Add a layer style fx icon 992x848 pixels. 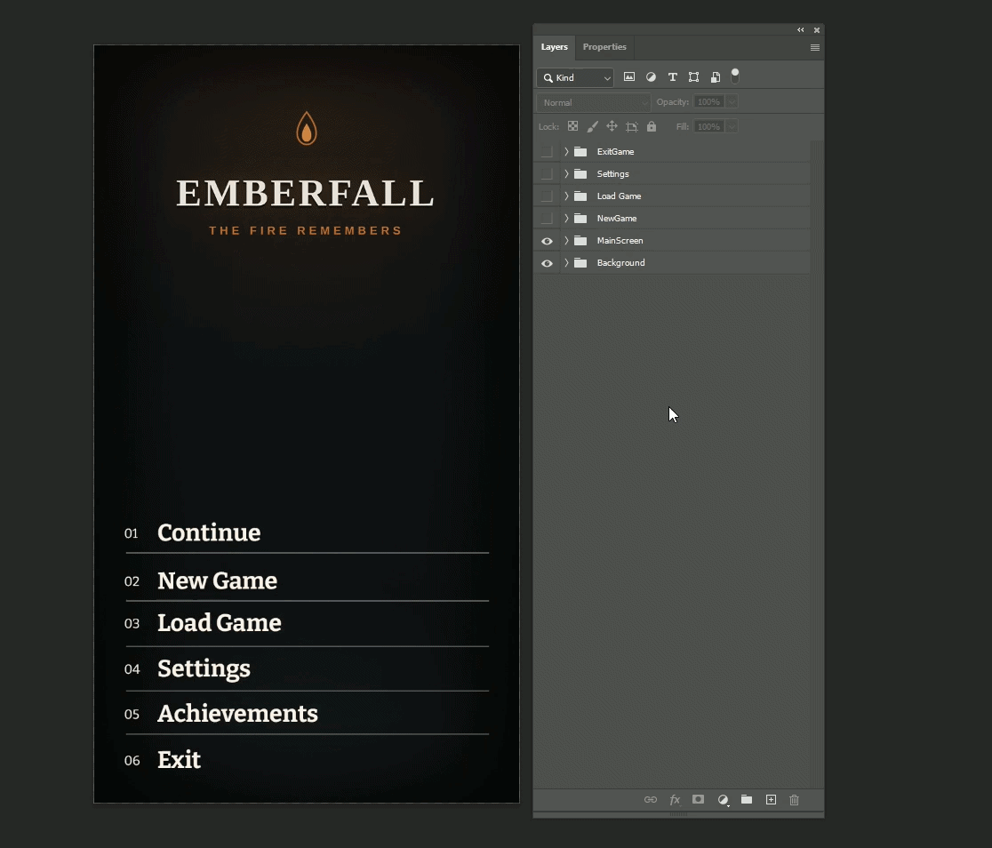coord(675,800)
